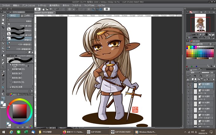The width and height of the screenshot is (216, 135).
Task: Select the Zoom magnifier tool in the toolbar
Action: pyautogui.click(x=3, y=16)
